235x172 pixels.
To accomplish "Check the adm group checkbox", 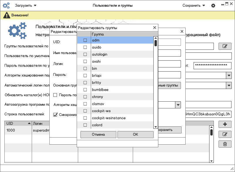I will tap(85, 40).
